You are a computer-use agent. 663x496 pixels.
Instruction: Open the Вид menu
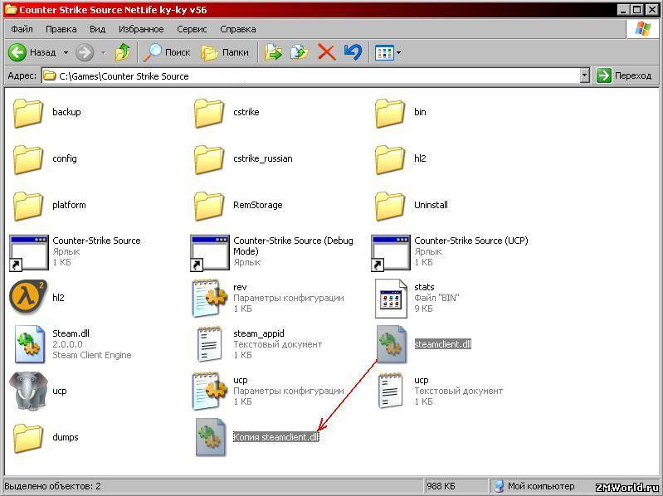(x=97, y=29)
